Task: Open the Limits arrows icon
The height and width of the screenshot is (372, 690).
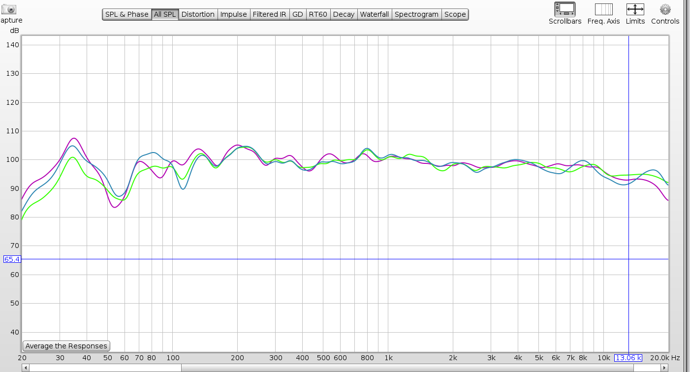Action: tap(635, 9)
